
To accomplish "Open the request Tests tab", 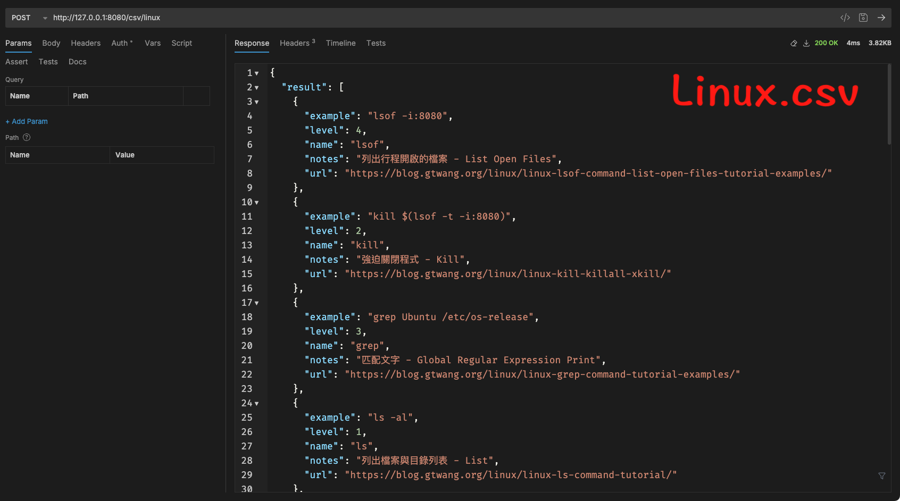I will (48, 62).
